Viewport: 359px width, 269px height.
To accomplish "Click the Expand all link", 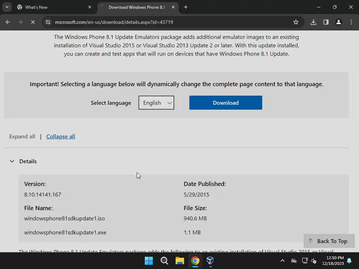I will [x=22, y=137].
